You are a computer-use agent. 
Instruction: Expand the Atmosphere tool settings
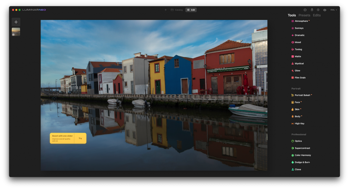(x=301, y=21)
